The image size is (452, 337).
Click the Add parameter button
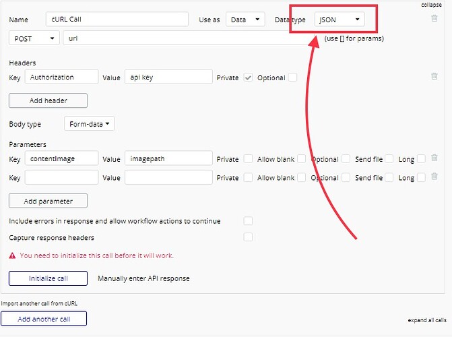[x=48, y=201]
